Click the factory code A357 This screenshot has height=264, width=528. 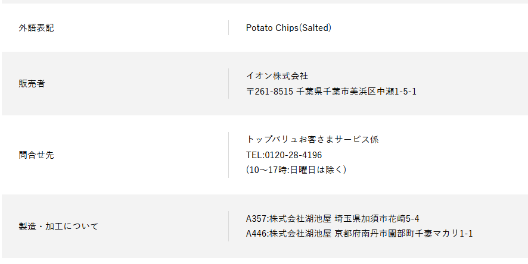tap(256, 219)
